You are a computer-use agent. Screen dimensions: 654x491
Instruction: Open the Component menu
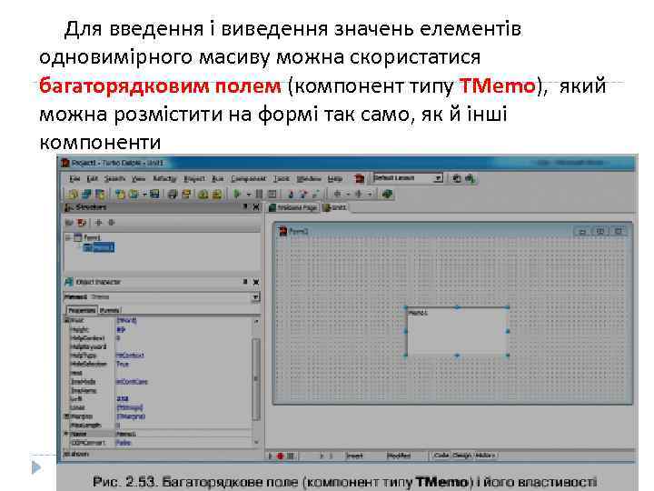coord(249,179)
